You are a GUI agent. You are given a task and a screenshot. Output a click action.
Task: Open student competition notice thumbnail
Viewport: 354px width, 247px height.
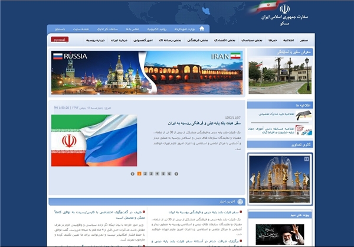[304, 131]
